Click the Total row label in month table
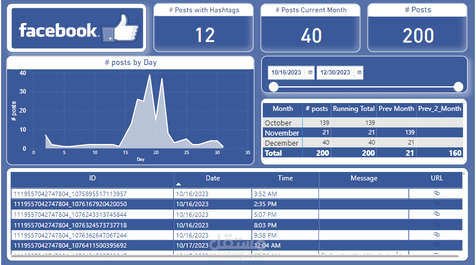Screen dimensions: 476x265 [273, 153]
